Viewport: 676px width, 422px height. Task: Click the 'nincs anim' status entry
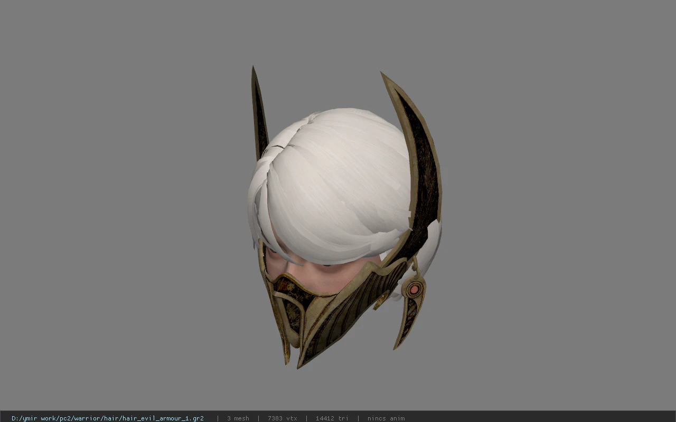tap(386, 418)
